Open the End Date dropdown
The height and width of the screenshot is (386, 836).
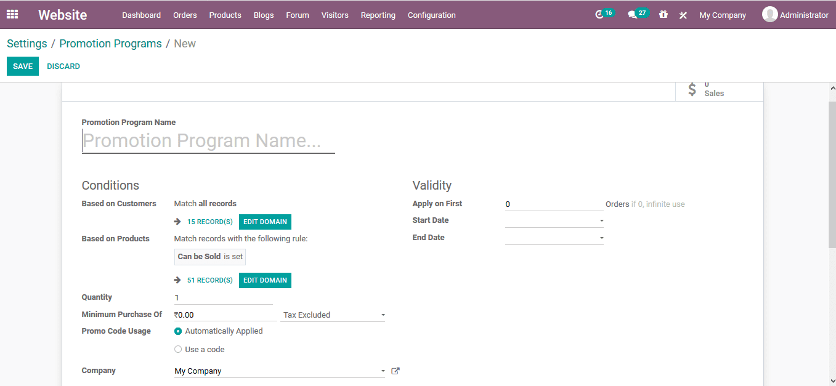[x=601, y=237]
